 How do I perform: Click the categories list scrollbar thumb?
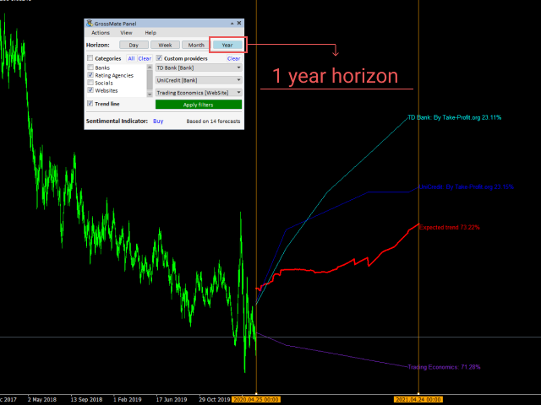pyautogui.click(x=150, y=80)
